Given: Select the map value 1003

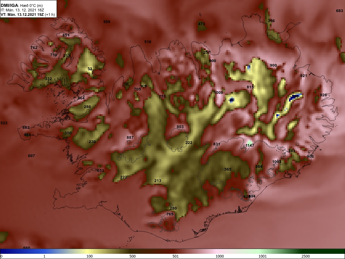Looking at the screenshot, I should pos(277,162).
